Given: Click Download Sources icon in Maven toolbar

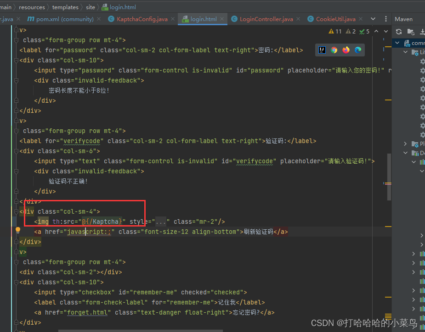Looking at the screenshot, I should [423, 32].
